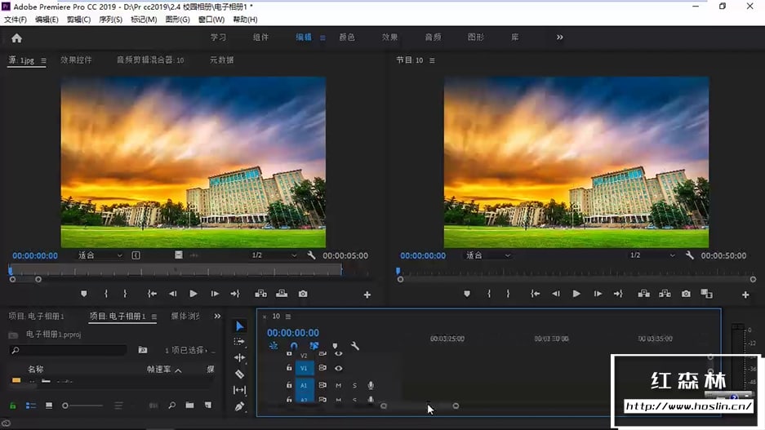Play in Program monitor
765x430 pixels.
point(576,294)
